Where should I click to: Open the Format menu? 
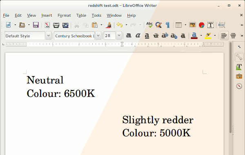(x=64, y=15)
